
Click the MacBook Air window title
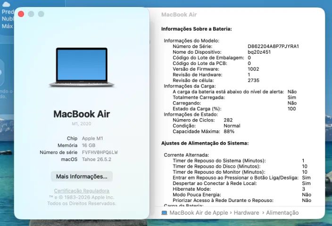179,15
